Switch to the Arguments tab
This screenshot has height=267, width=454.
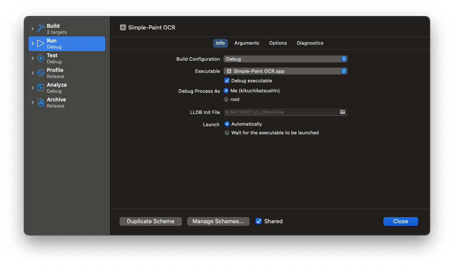[x=246, y=43]
